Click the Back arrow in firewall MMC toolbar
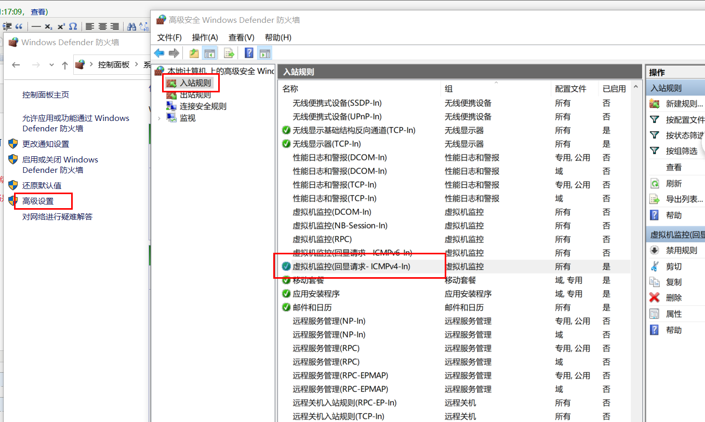705x422 pixels. (159, 53)
